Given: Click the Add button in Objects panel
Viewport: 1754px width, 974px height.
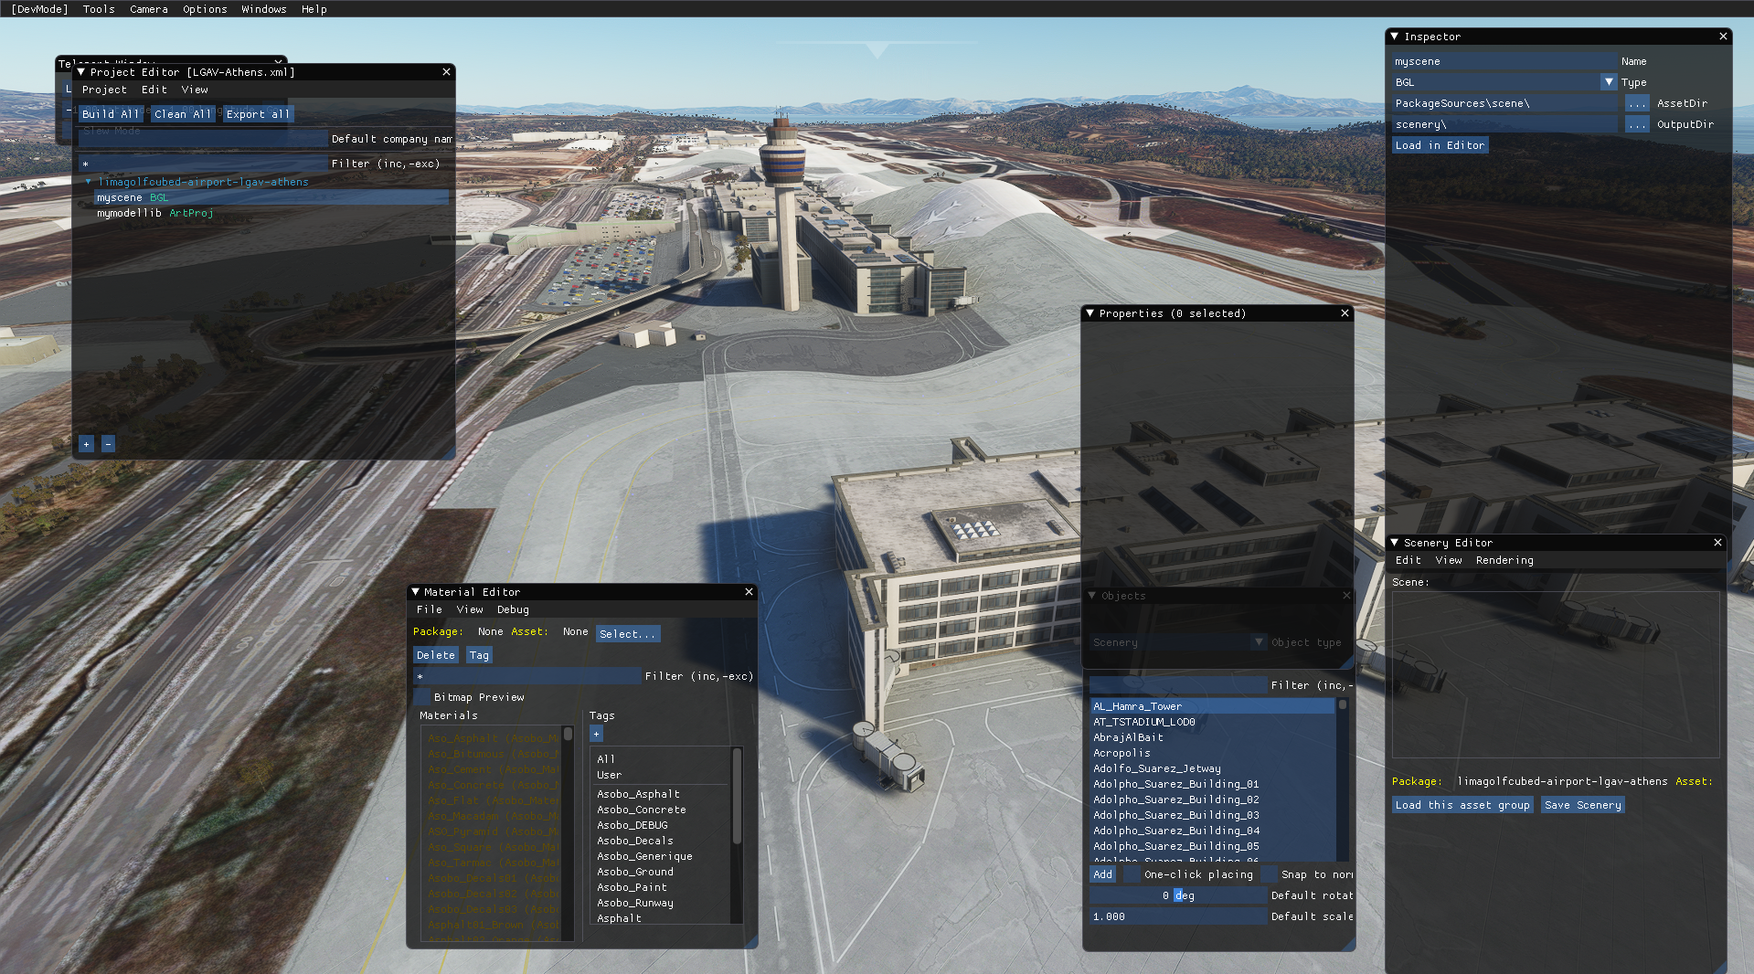Looking at the screenshot, I should 1103,874.
